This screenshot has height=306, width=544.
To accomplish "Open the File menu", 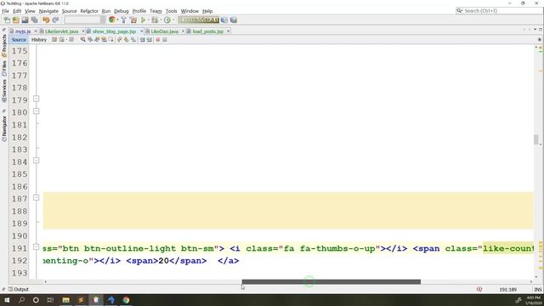I will (x=5, y=11).
